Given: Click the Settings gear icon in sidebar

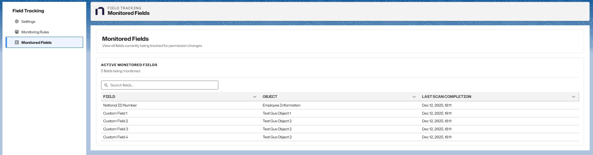Looking at the screenshot, I should click(17, 22).
